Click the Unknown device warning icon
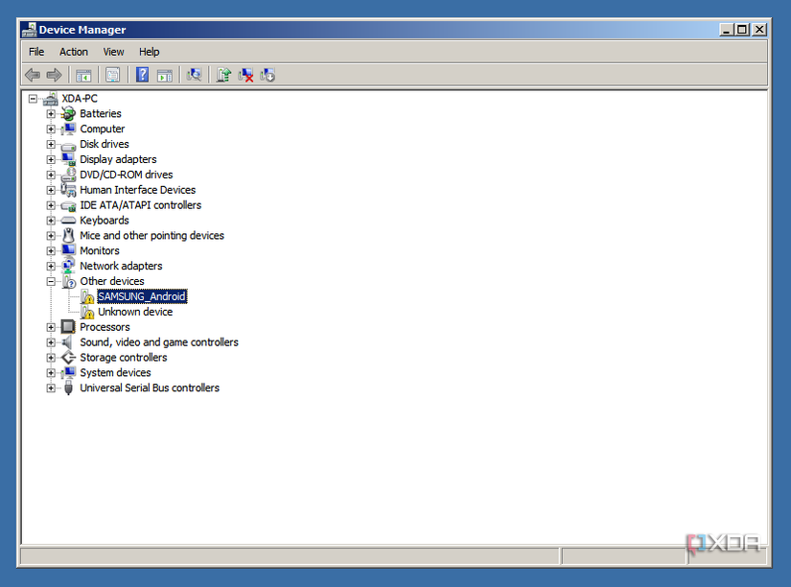 (87, 312)
